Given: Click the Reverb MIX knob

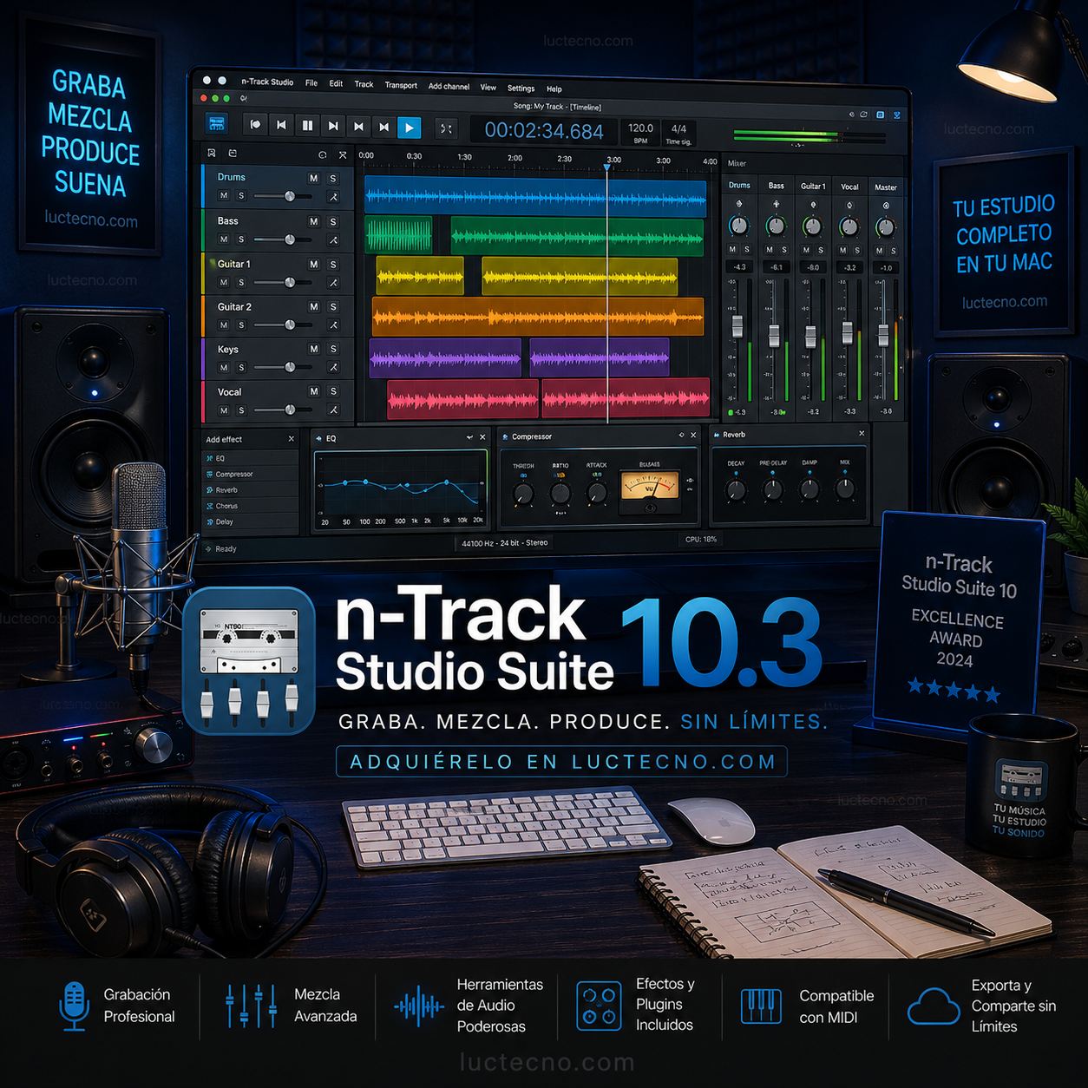Looking at the screenshot, I should (x=844, y=489).
